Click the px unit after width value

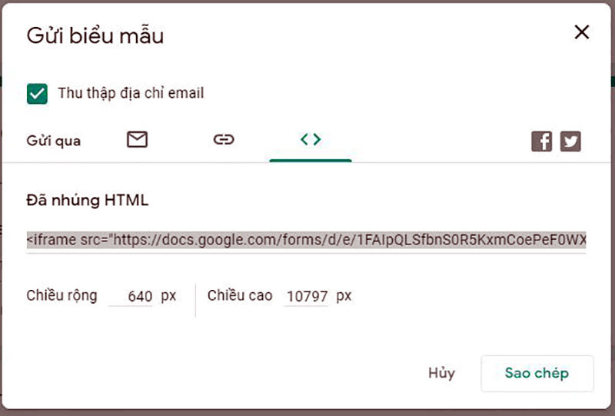pyautogui.click(x=168, y=295)
